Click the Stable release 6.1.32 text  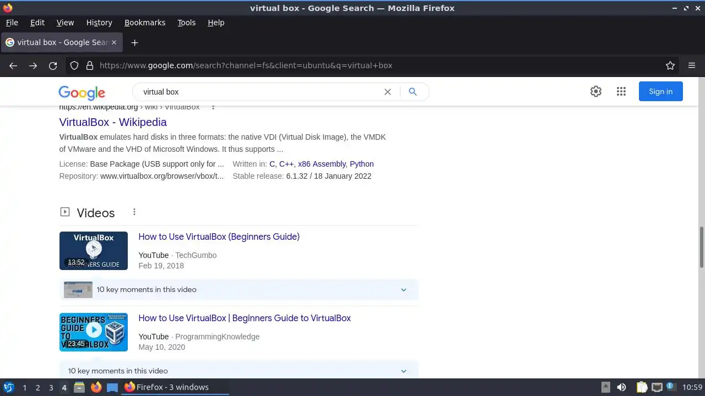(302, 176)
